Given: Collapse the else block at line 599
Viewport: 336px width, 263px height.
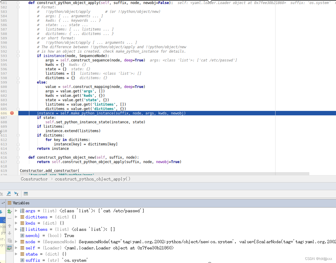Looking at the screenshot, I should (x=18, y=82).
